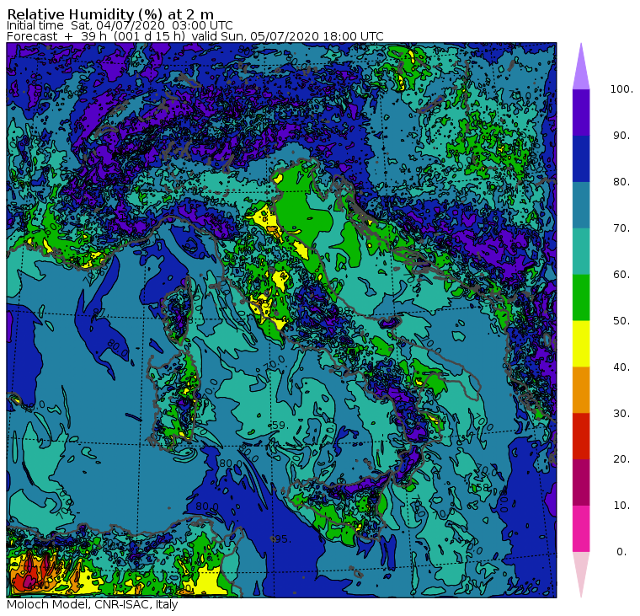640x616 pixels.
Task: Click the '60.' legend label
Action: tap(621, 274)
